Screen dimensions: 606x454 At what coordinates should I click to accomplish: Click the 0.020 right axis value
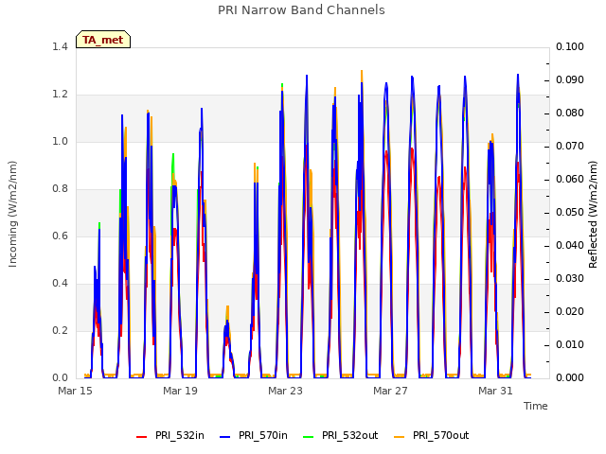pyautogui.click(x=570, y=311)
